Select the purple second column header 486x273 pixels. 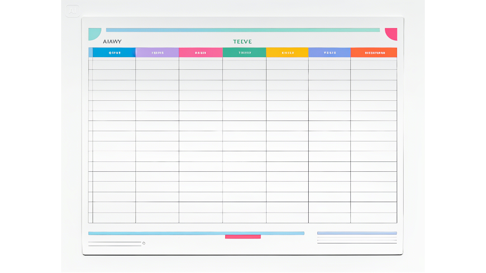point(157,52)
